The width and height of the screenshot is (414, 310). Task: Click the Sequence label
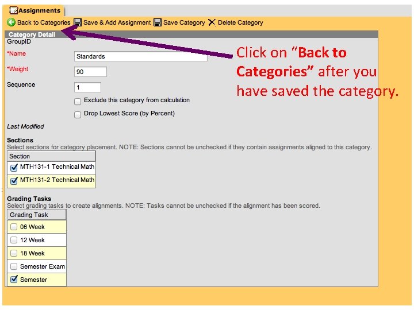(21, 84)
